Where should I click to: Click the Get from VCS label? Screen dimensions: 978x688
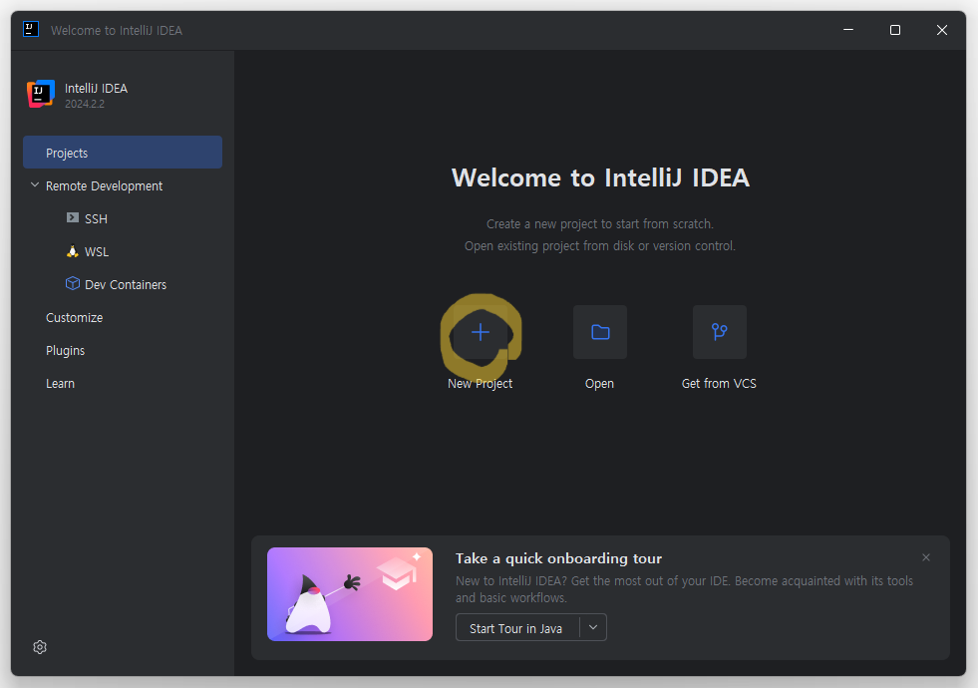point(719,384)
